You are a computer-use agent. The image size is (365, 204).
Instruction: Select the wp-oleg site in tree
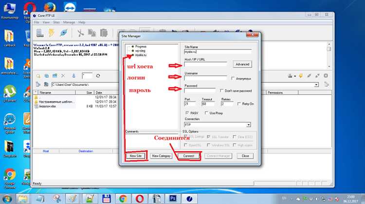click(140, 50)
